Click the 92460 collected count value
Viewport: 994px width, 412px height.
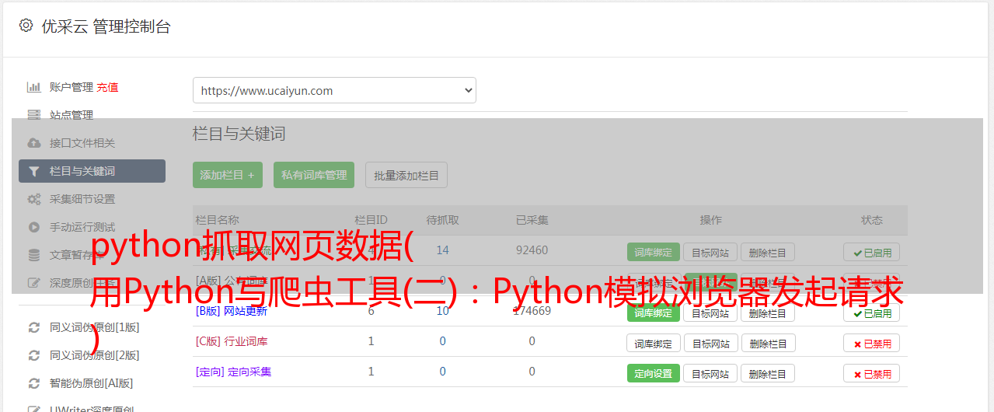coord(532,250)
